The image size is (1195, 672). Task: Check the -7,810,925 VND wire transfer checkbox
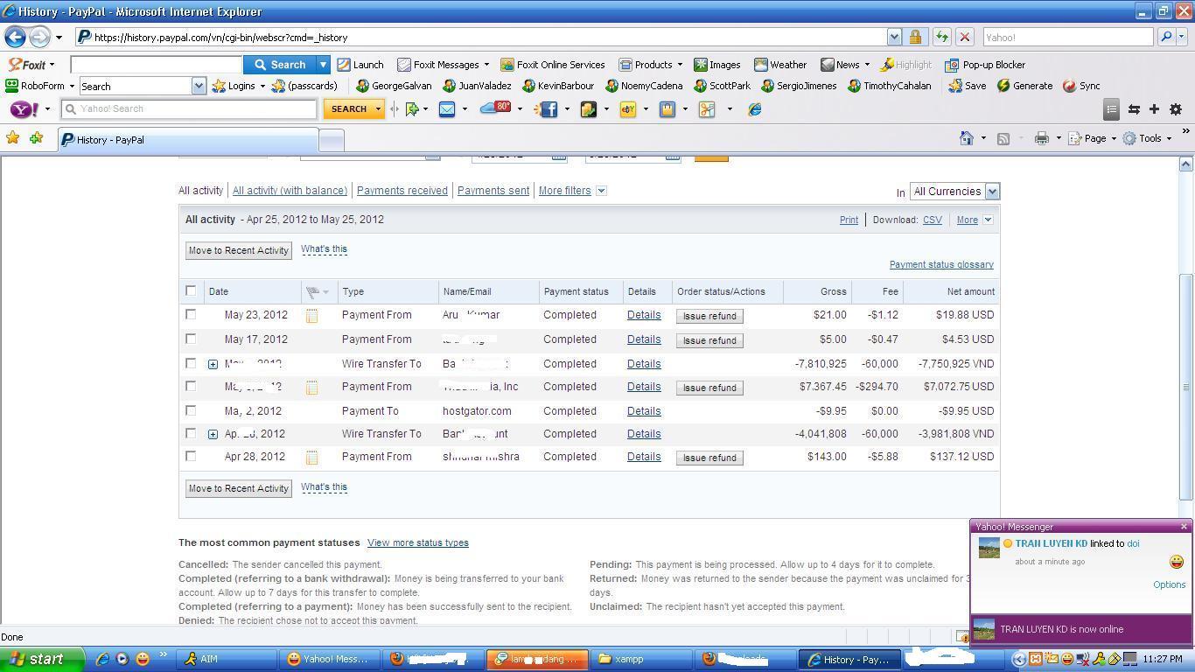point(191,363)
